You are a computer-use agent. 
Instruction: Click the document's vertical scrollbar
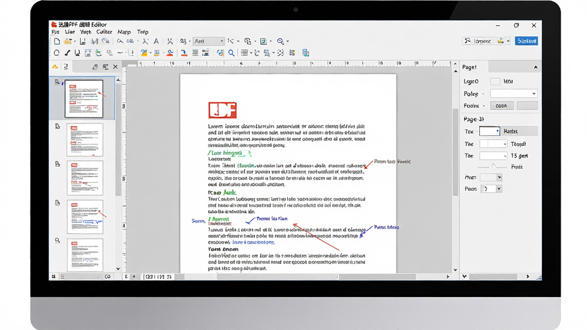[x=455, y=151]
